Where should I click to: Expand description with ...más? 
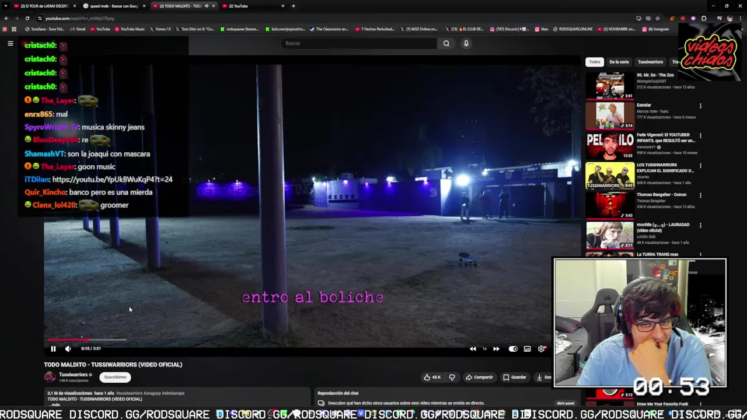pos(55,405)
